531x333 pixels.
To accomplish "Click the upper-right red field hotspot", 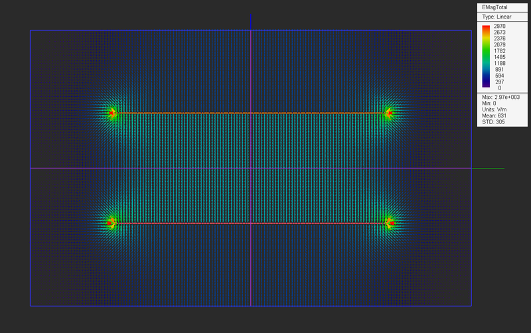I will tap(390, 113).
